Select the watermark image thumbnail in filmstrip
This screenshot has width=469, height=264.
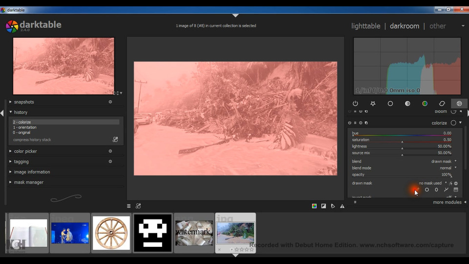tap(194, 233)
